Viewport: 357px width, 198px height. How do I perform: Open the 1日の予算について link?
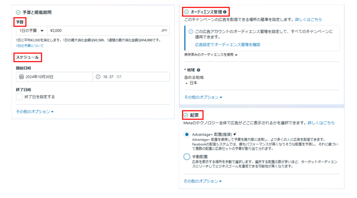[30, 46]
